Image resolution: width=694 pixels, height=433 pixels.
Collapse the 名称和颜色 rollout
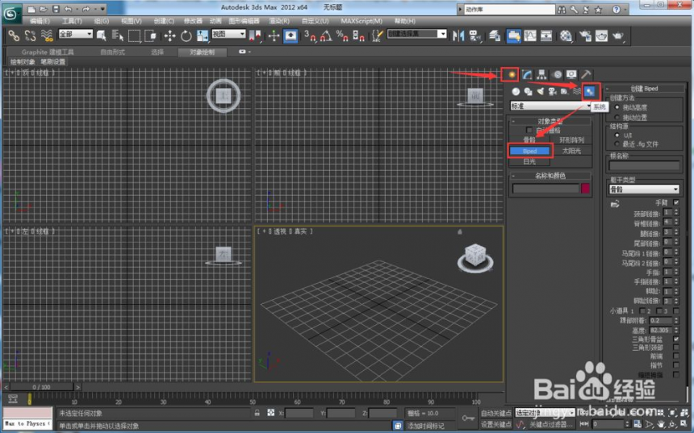[x=550, y=176]
